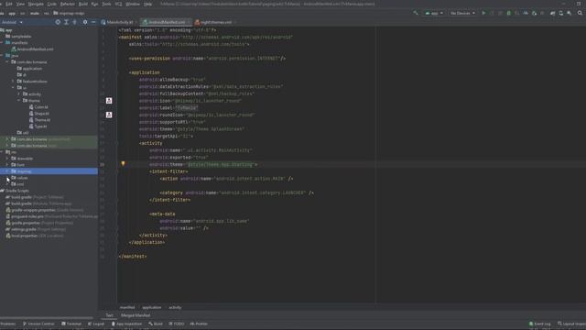586x330 pixels.
Task: Open the Help menu
Action: pos(148,4)
